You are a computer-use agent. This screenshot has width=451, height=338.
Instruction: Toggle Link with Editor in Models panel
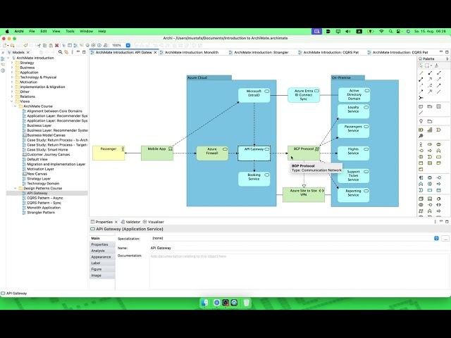(66, 52)
